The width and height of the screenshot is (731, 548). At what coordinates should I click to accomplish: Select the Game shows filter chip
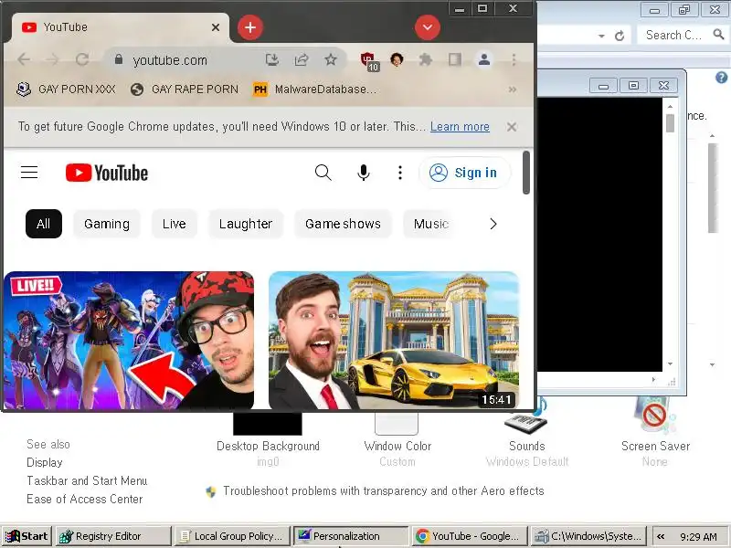(x=344, y=224)
